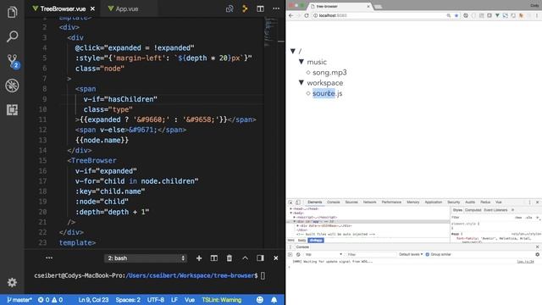
Task: Toggle the 'Group similar' checkbox
Action: [x=427, y=254]
